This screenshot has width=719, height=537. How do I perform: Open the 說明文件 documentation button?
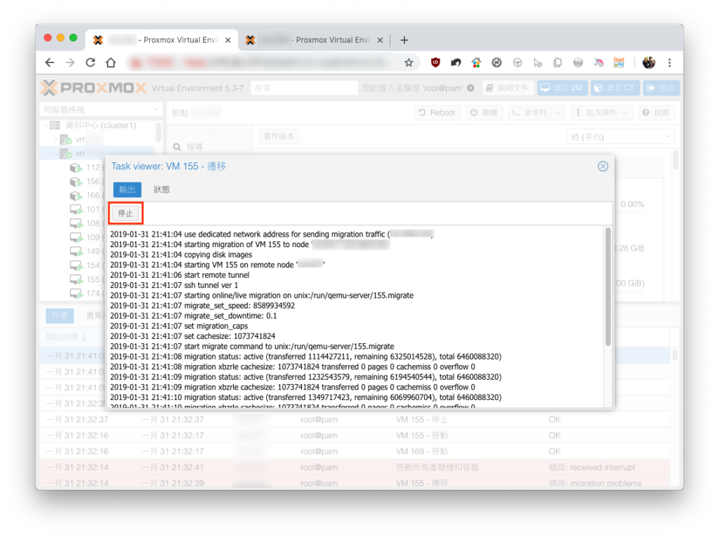508,88
